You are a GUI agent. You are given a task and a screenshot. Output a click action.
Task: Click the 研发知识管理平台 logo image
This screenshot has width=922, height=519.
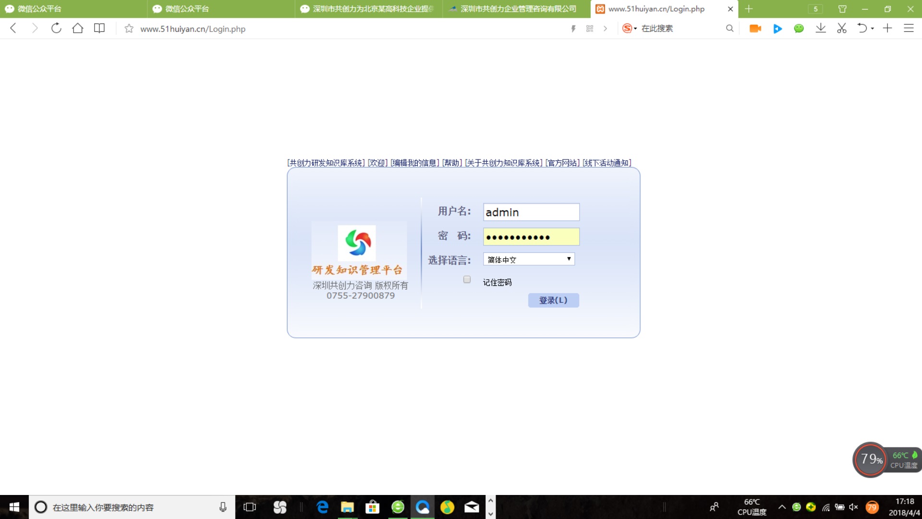[359, 250]
